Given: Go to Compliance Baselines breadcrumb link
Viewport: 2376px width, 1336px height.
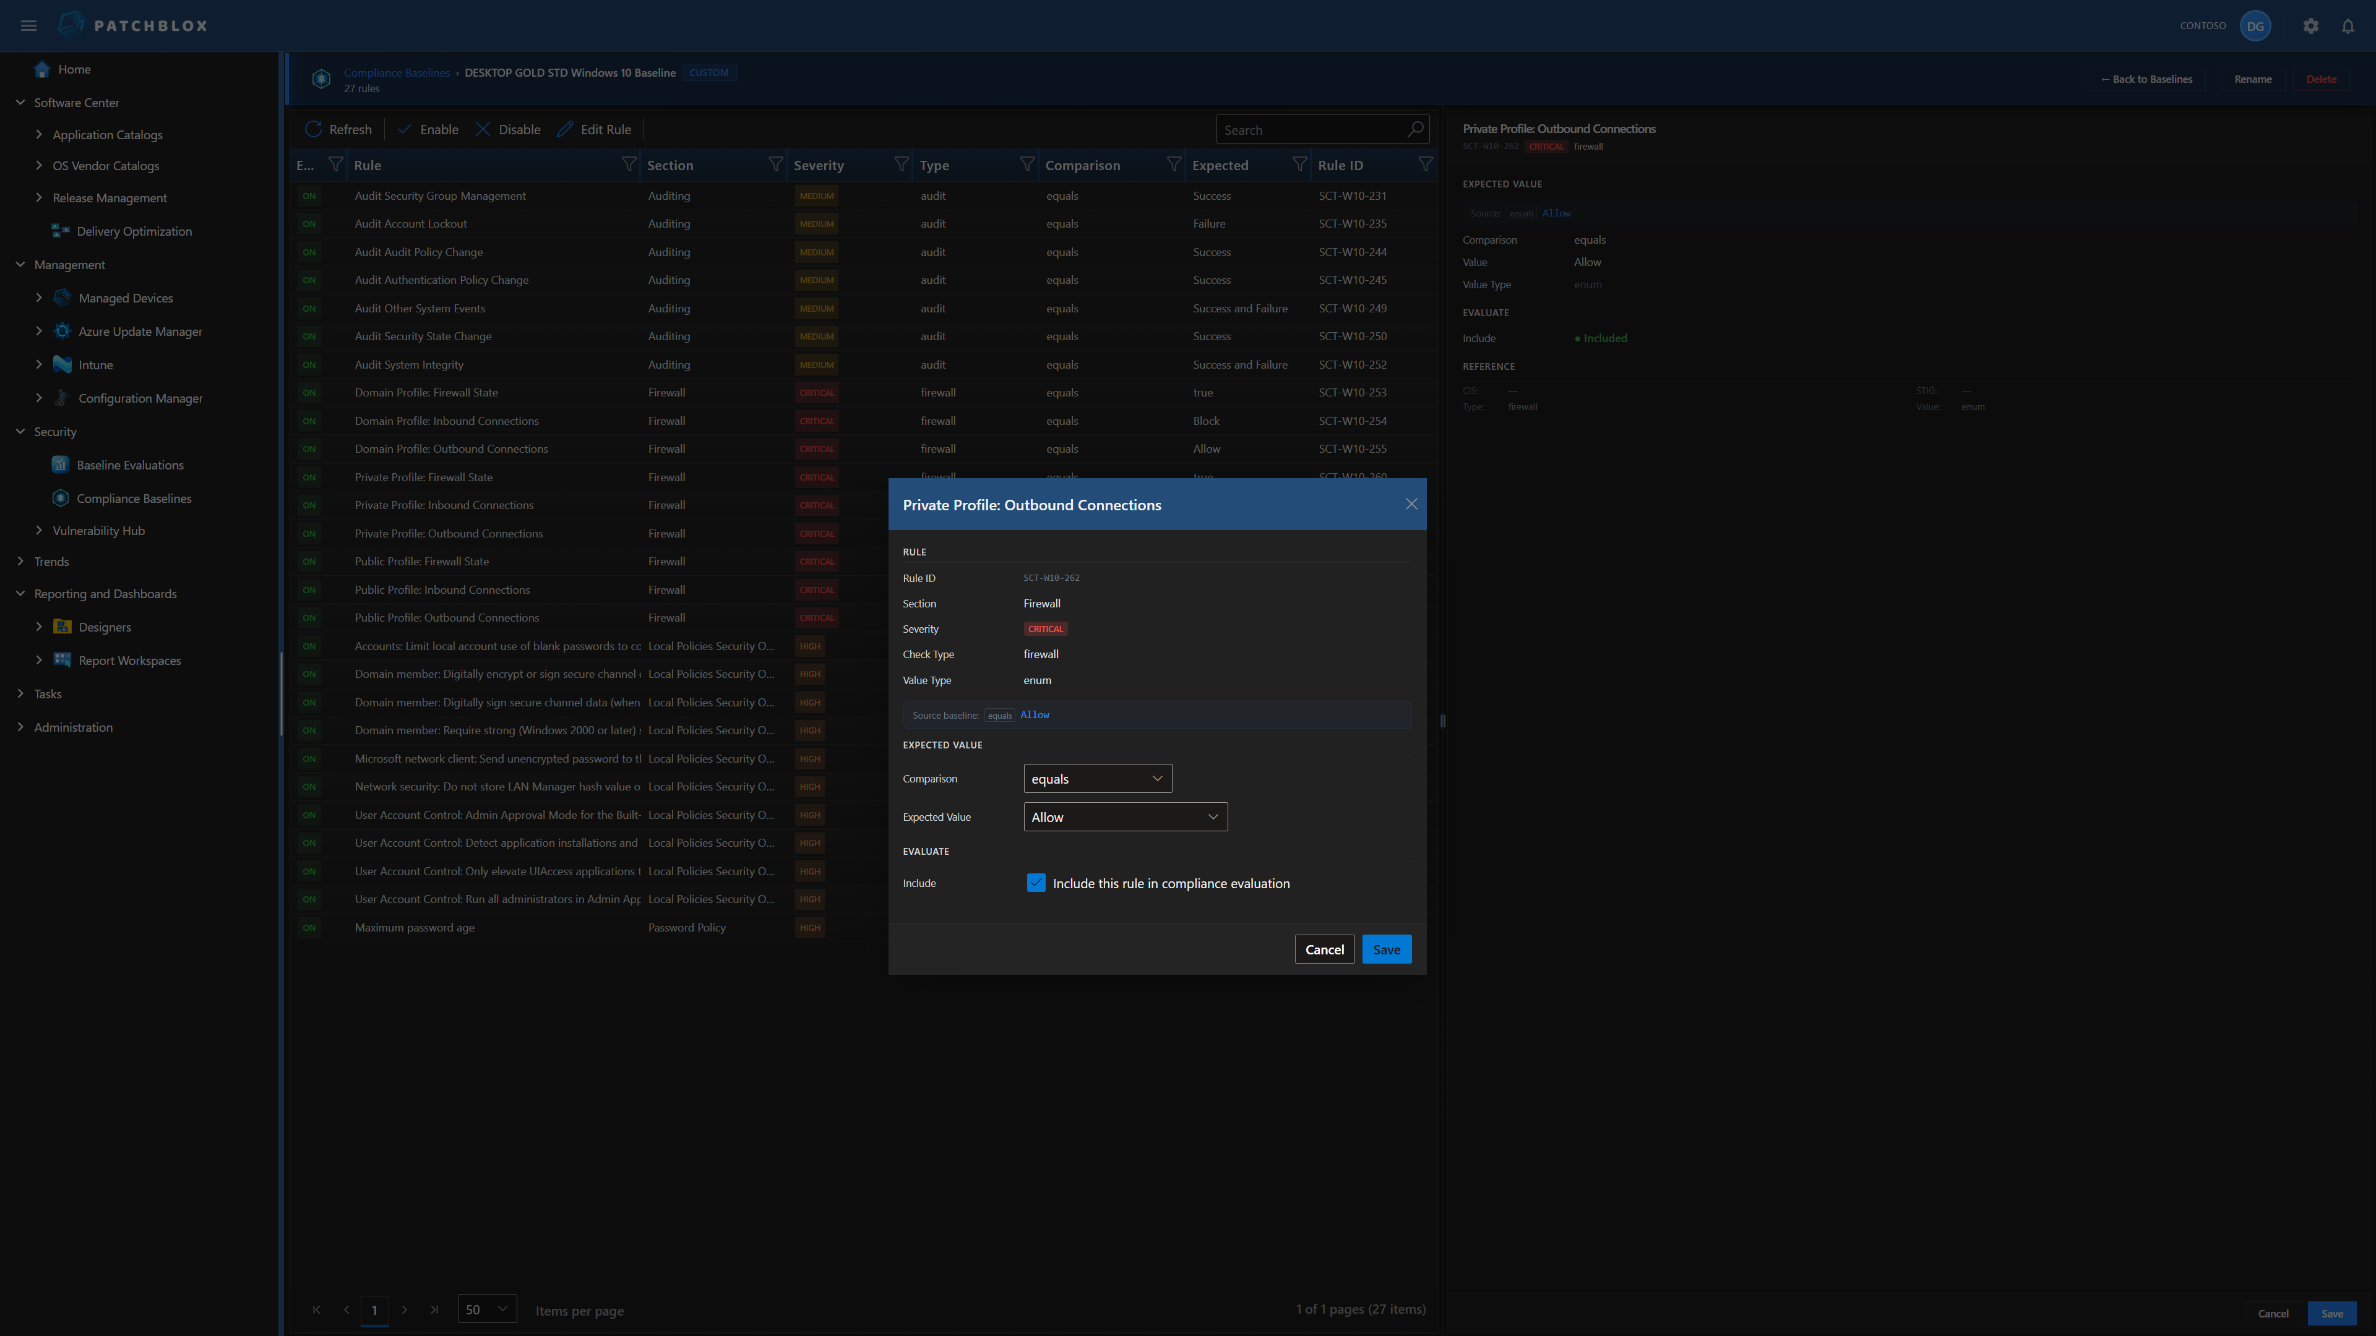Looking at the screenshot, I should click(397, 73).
